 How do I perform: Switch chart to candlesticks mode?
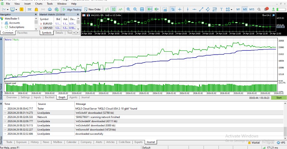114,9
